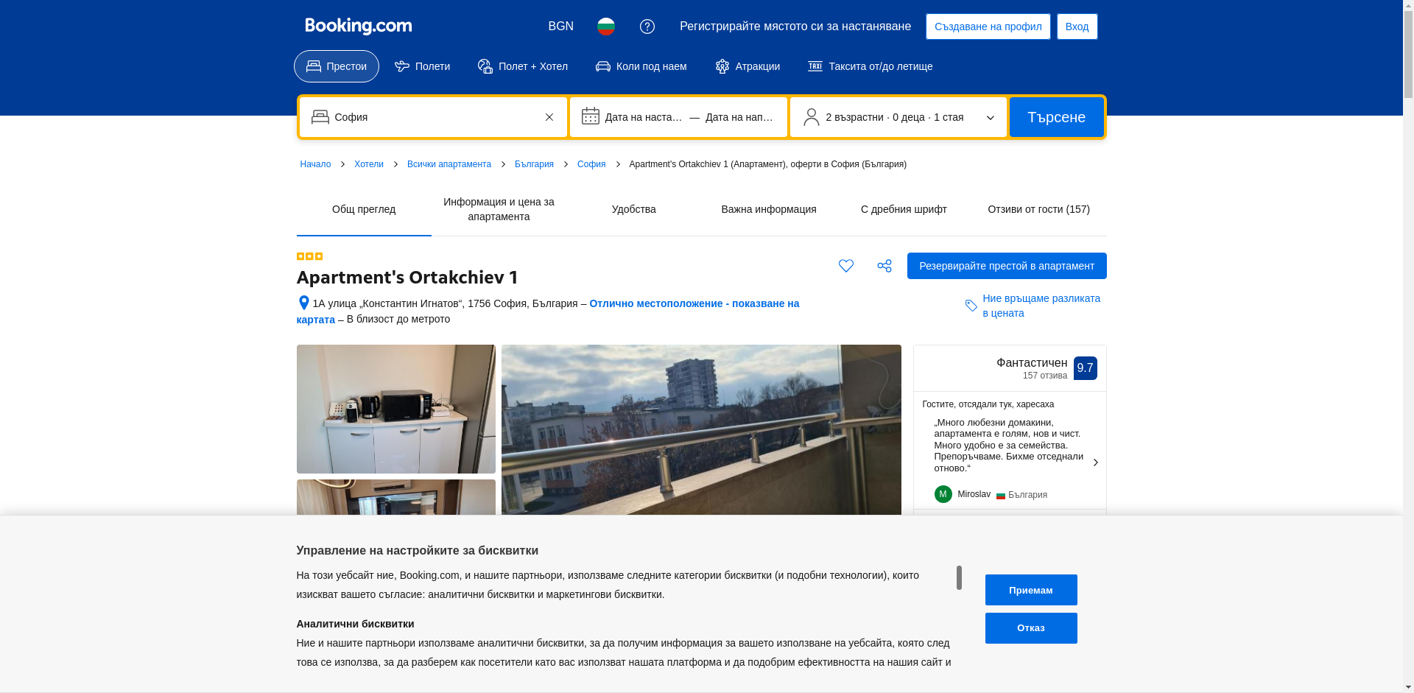Accept cookies with the Приемам button
Viewport: 1414px width, 693px height.
1030,590
